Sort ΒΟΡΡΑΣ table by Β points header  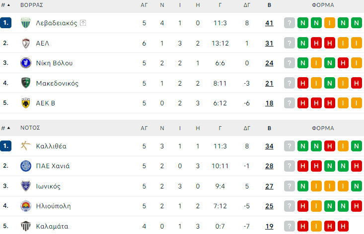(x=269, y=5)
